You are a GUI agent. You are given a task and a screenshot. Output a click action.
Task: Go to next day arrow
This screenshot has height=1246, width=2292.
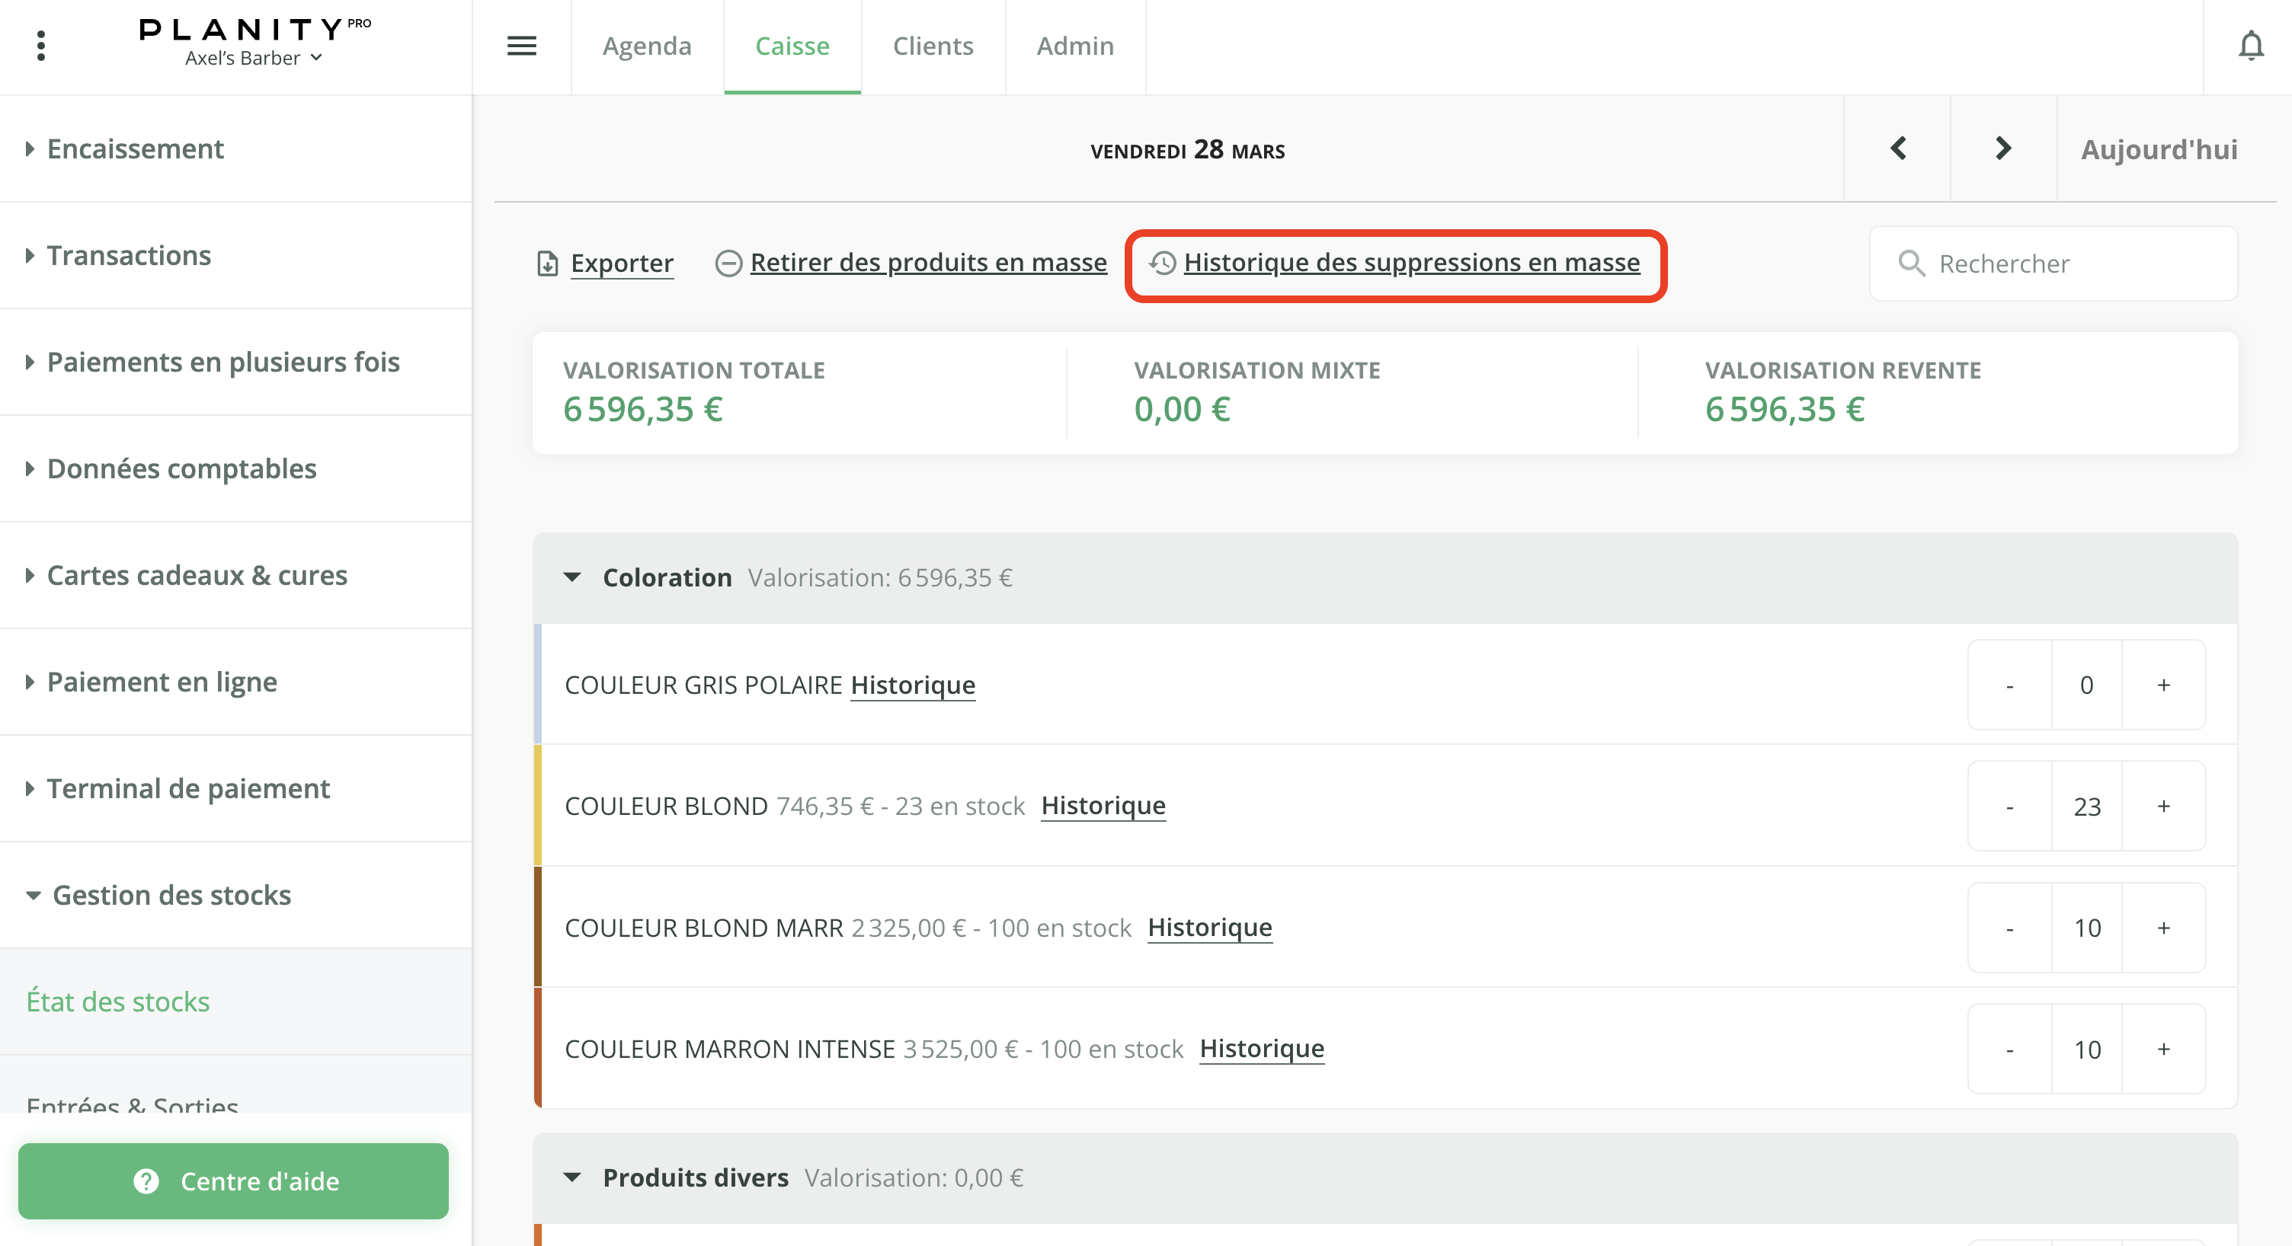2002,149
